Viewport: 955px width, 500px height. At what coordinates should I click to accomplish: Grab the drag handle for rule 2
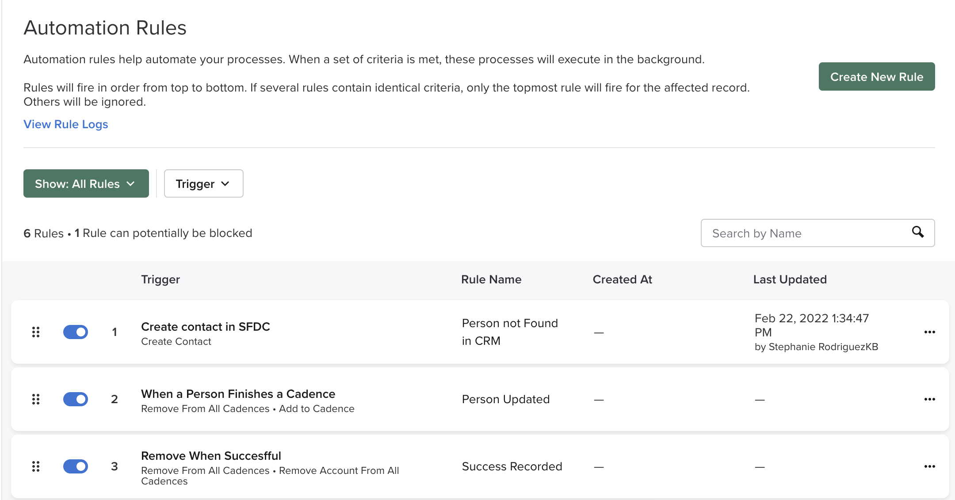[36, 399]
